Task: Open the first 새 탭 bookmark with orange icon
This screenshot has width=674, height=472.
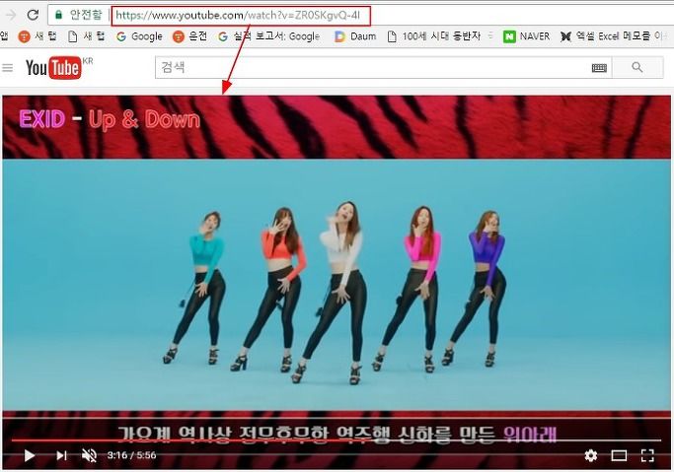Action: point(37,36)
